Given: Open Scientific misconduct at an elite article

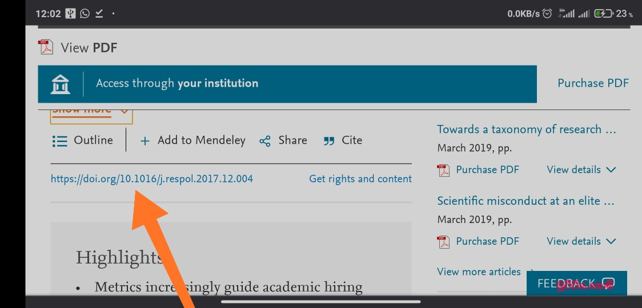Looking at the screenshot, I should [525, 201].
